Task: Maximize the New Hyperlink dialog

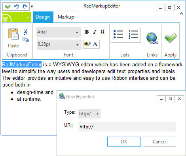Action: click(x=170, y=99)
